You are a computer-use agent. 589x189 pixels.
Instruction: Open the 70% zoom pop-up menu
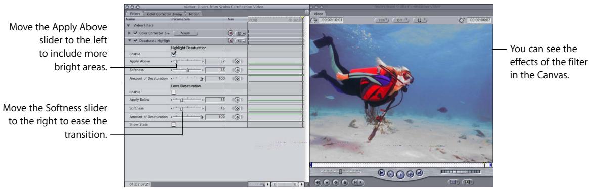pos(382,20)
